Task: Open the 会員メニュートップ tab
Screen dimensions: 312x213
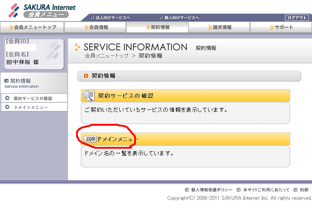Action: (x=32, y=27)
